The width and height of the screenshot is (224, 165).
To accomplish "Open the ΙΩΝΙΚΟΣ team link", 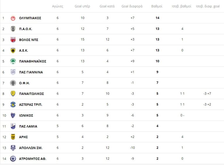I will tap(26, 116).
